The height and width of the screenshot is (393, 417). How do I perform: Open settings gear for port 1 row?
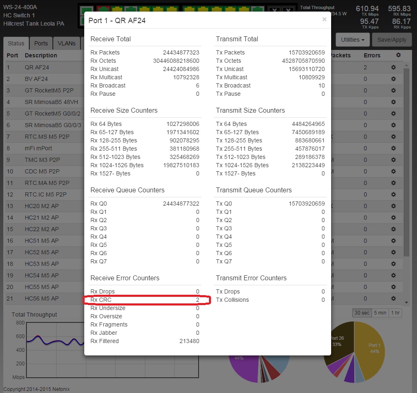pos(393,67)
